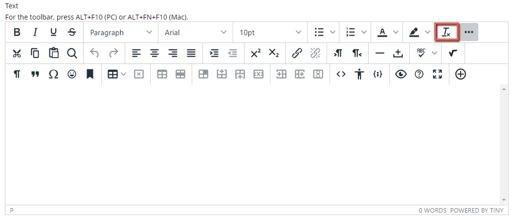Collapse toolbar with the three-dots button
This screenshot has width=511, height=217.
pyautogui.click(x=469, y=32)
